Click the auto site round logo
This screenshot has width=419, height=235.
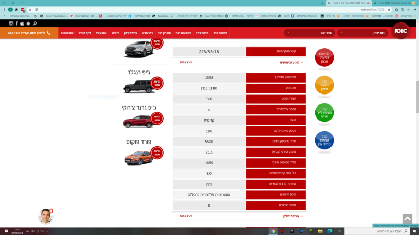tap(401, 31)
